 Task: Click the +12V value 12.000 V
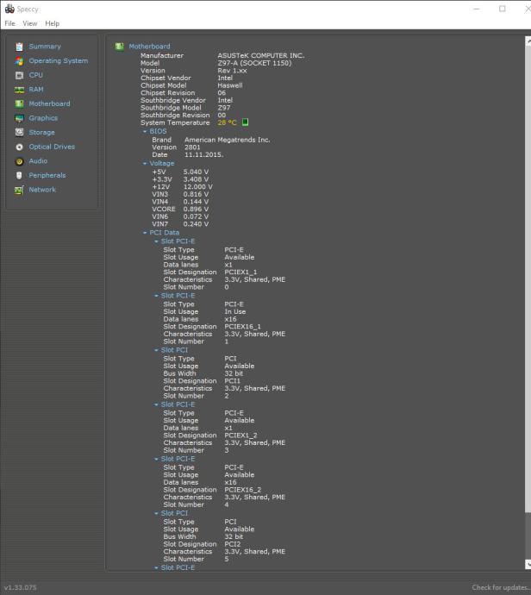(197, 187)
